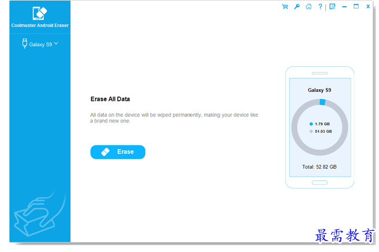Viewport: 379px width, 252px height.
Task: Click the 1.79 GB used storage label
Action: point(322,124)
